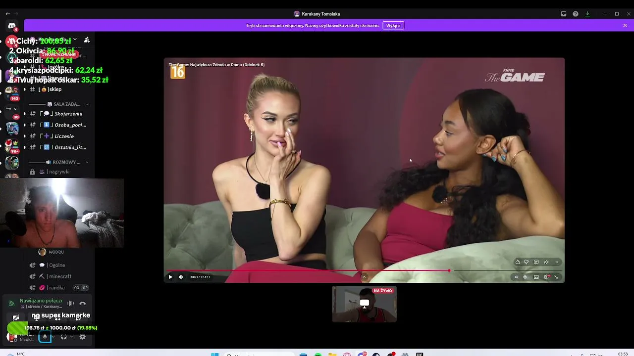Mute the video volume speaker
634x356 pixels.
[x=181, y=277]
